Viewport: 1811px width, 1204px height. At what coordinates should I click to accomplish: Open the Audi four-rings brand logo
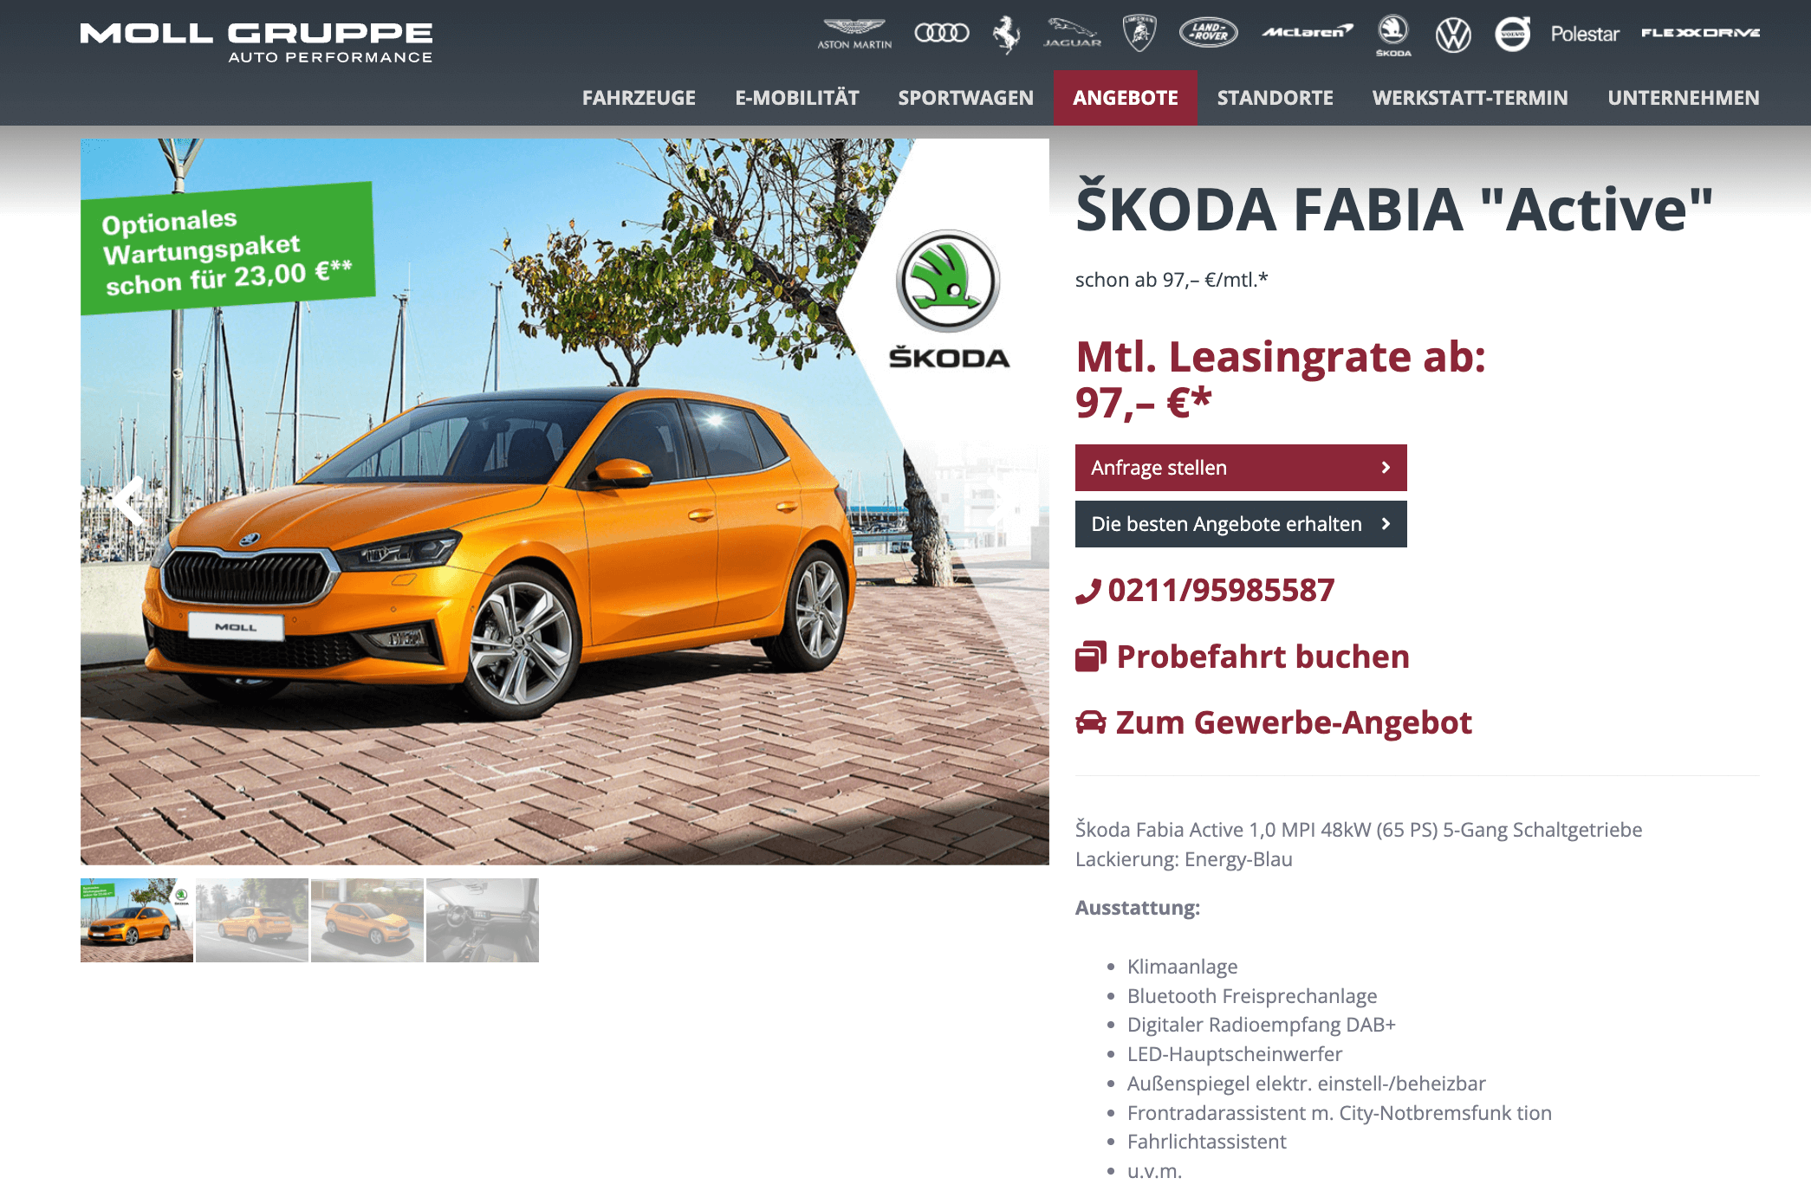point(942,33)
